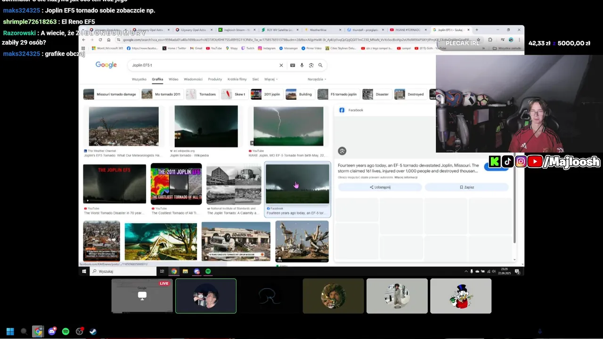Switch to the Wszystko results tab
The image size is (603, 339).
pyautogui.click(x=139, y=79)
